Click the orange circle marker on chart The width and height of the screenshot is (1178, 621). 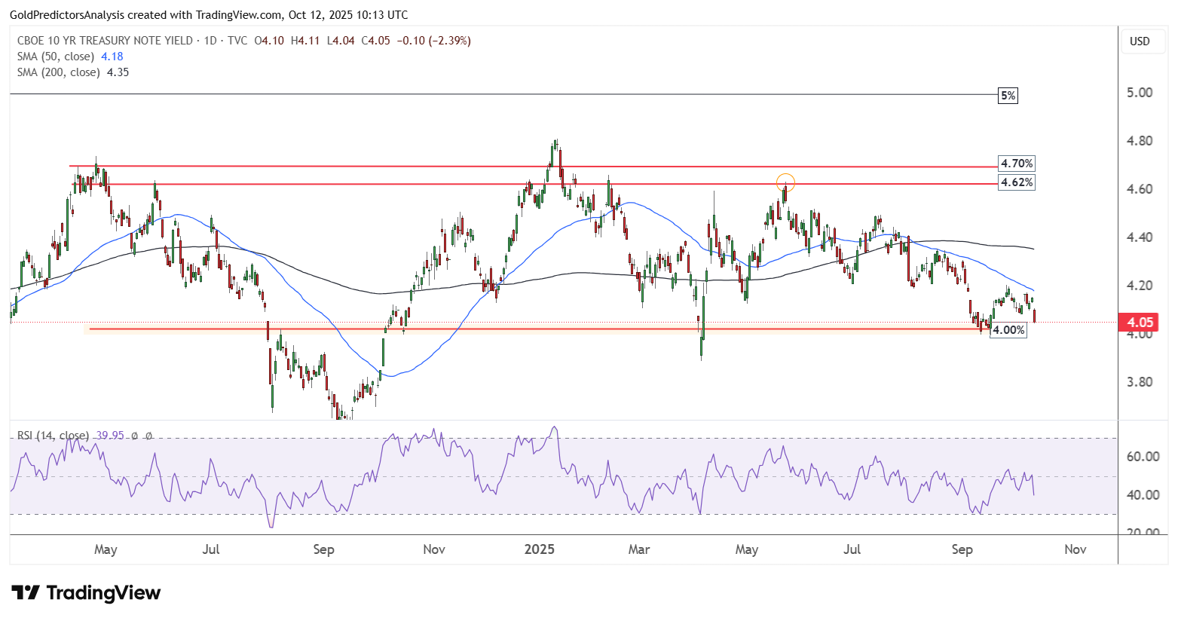785,182
